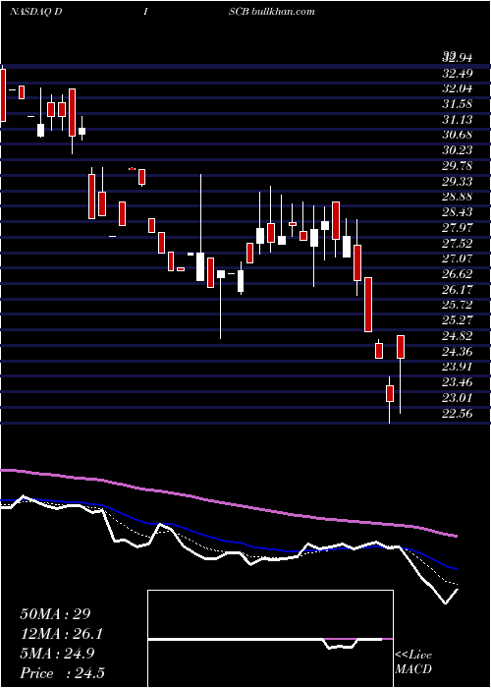Click the 29.78 price label
The width and height of the screenshot is (491, 688).
tap(458, 166)
